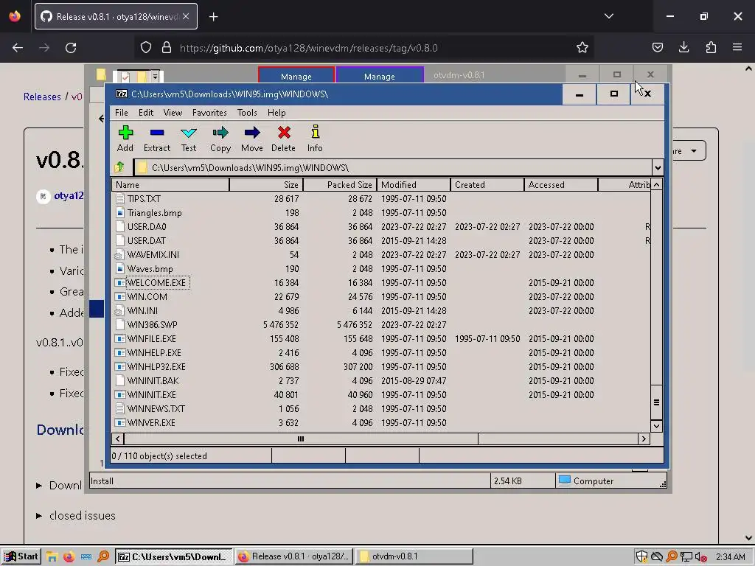Open the Help menu in 7-Zip
Viewport: 755px width, 566px height.
276,113
